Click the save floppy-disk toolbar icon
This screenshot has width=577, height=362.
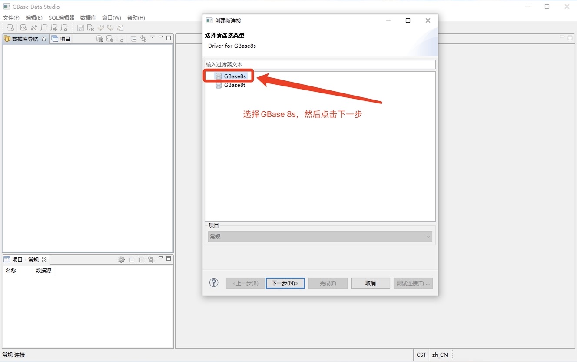80,28
